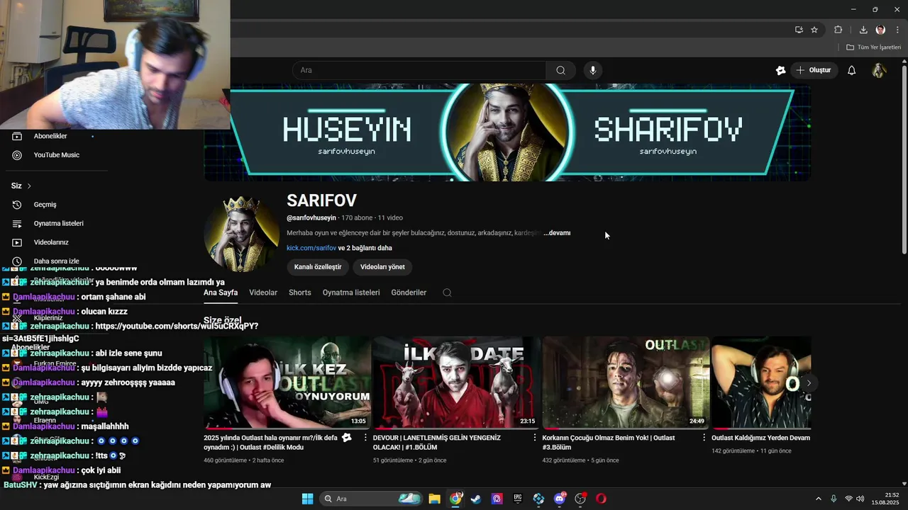Open Abonelikler in the sidebar

(x=50, y=136)
